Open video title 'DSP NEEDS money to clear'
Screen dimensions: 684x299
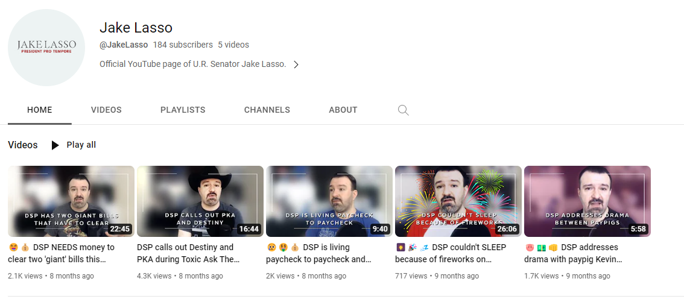click(62, 253)
